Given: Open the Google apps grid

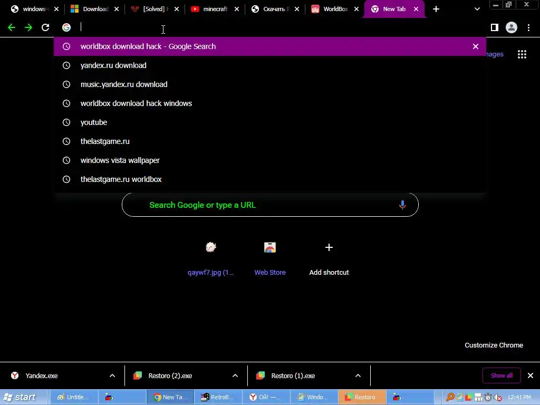Looking at the screenshot, I should coord(522,54).
